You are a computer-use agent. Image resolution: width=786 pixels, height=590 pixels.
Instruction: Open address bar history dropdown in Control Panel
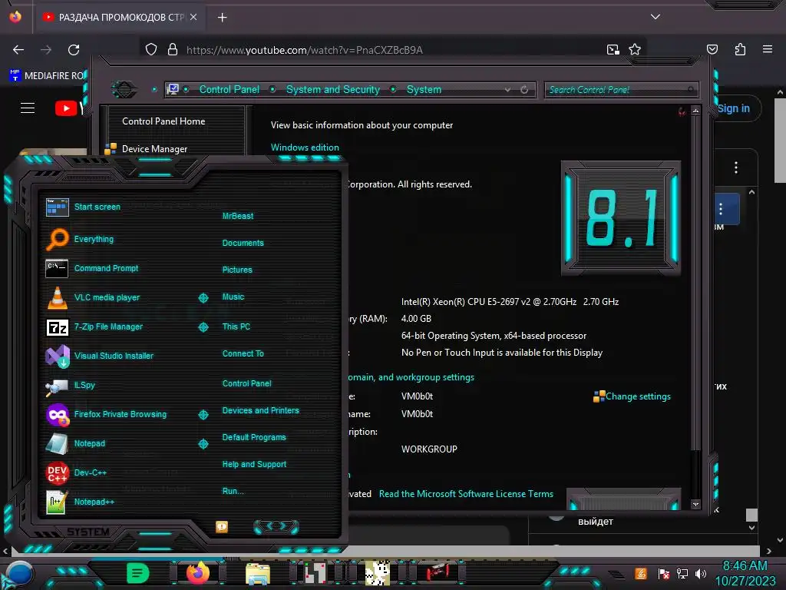tap(508, 90)
